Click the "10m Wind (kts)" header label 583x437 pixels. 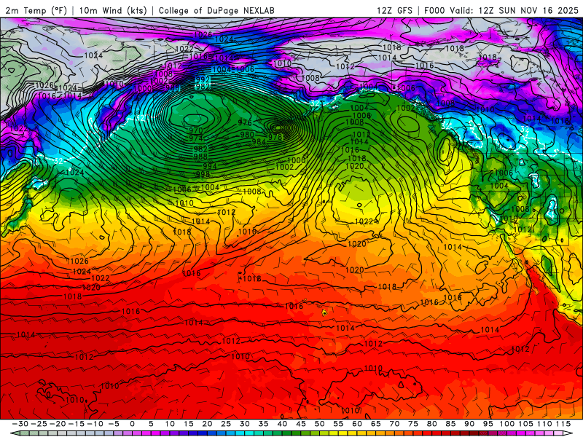113,10
